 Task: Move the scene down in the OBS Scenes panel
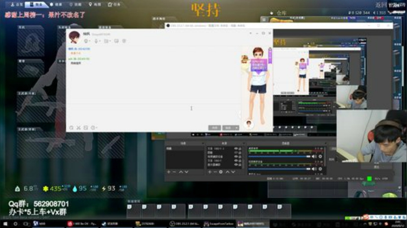click(x=187, y=172)
